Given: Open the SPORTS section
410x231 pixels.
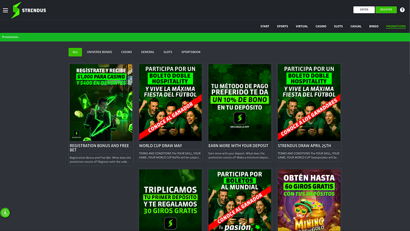Looking at the screenshot, I should (x=282, y=26).
